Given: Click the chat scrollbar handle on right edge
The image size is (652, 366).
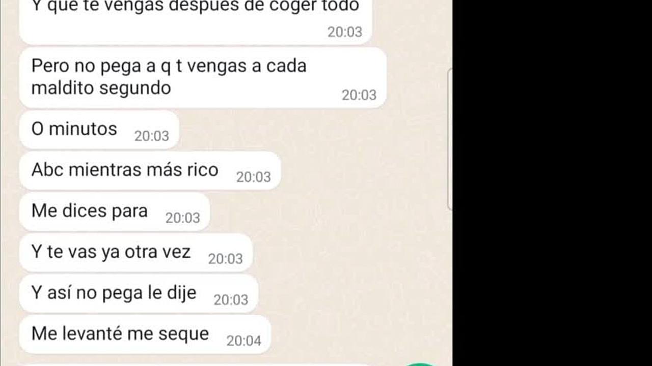Looking at the screenshot, I should pos(449,139).
